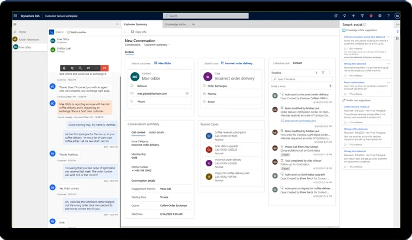The height and width of the screenshot is (240, 412).
Task: Open more call control options ellipsis
Action: point(96,68)
